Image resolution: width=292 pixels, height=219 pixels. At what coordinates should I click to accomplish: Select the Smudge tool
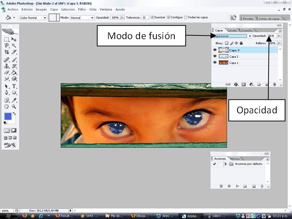pyautogui.click(x=7, y=79)
